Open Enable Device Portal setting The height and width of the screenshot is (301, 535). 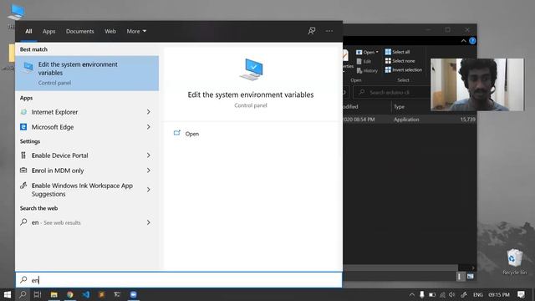(x=59, y=156)
